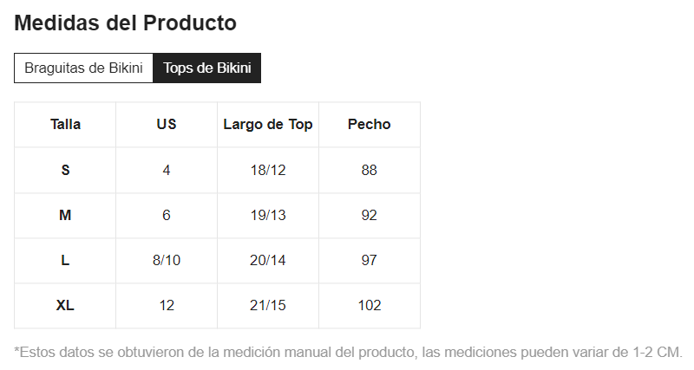Click the 19/13 top length cell
694x370 pixels.
coord(268,215)
